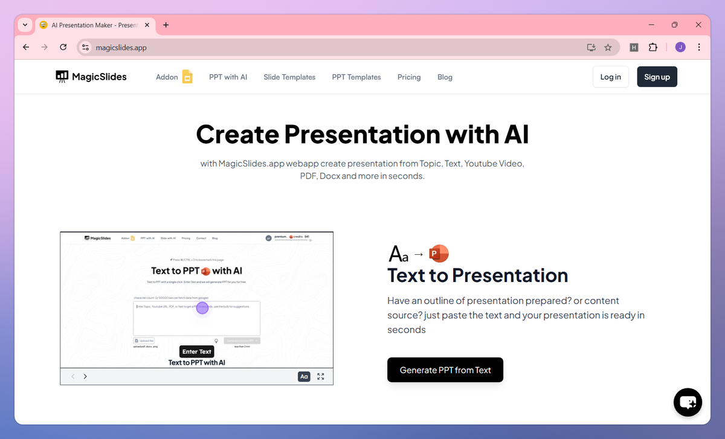Viewport: 725px width, 439px height.
Task: Click the install-site icon in the address bar
Action: (591, 47)
